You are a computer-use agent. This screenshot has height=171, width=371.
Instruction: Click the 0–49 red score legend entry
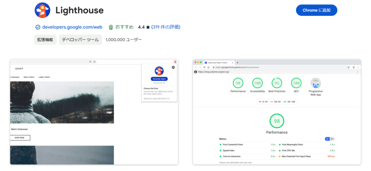pyautogui.click(x=263, y=102)
